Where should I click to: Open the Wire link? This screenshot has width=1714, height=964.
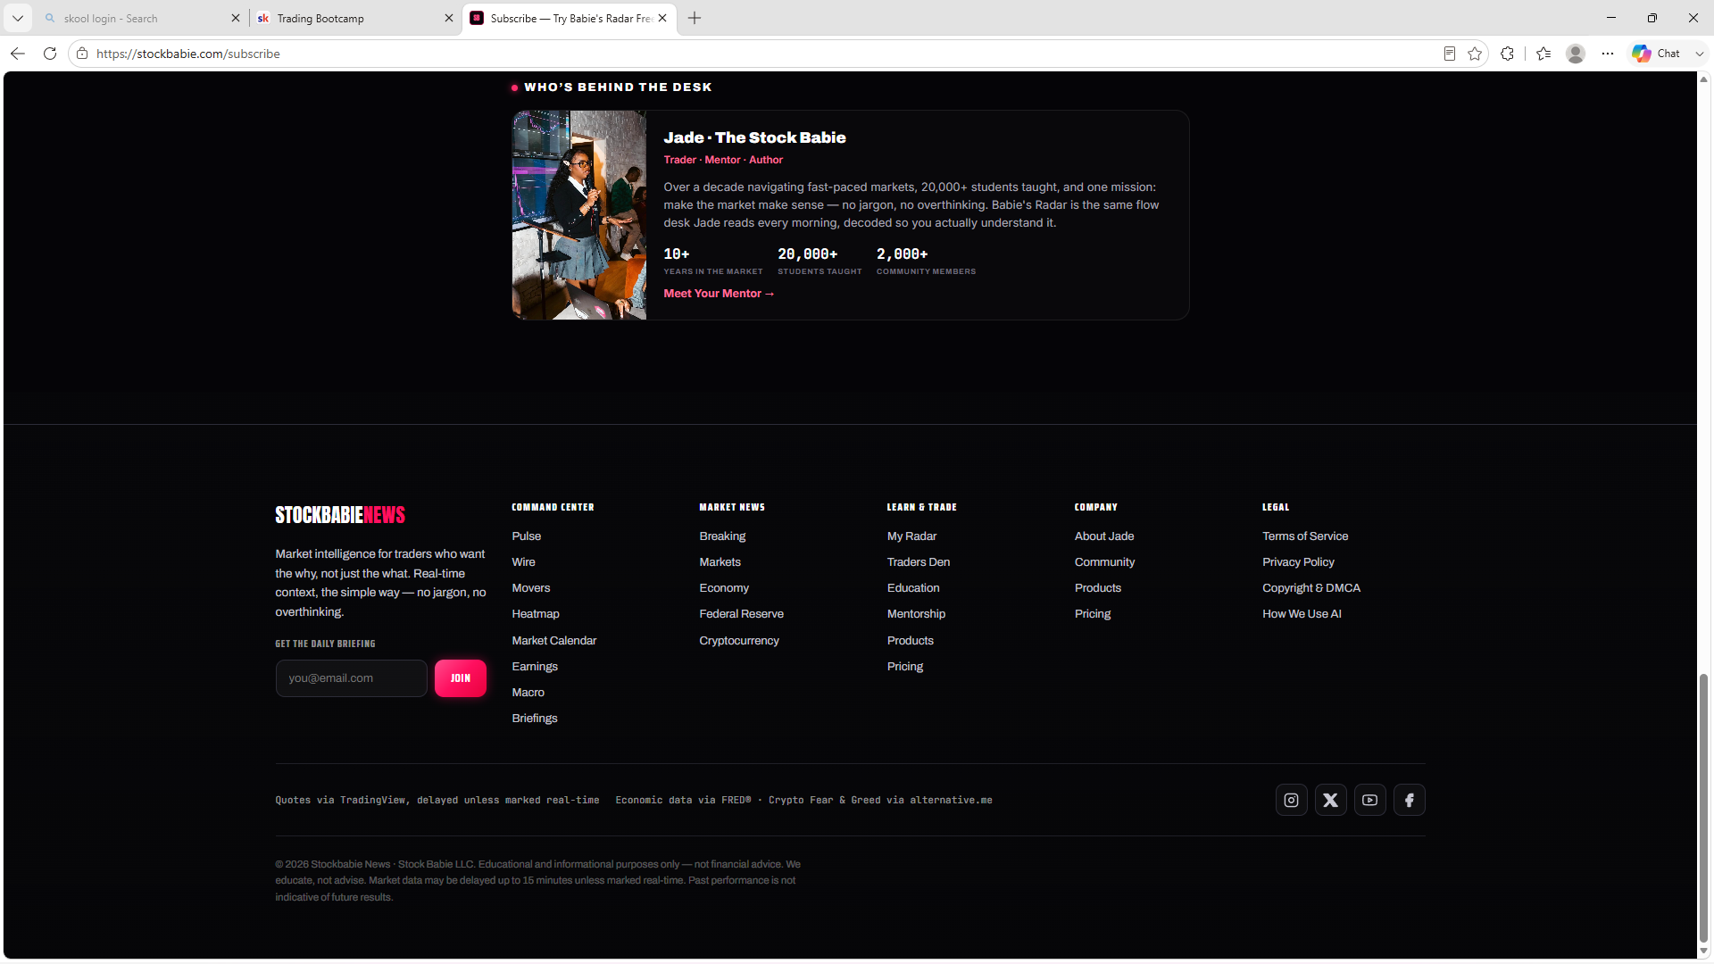[523, 562]
